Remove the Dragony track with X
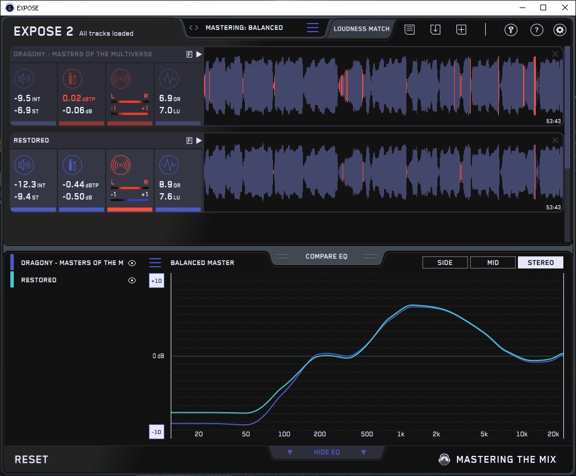This screenshot has height=476, width=576. pos(555,55)
